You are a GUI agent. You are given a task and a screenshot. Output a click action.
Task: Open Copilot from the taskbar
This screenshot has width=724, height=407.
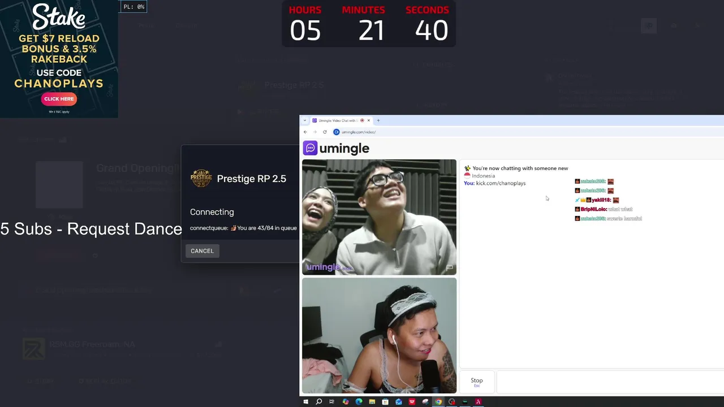point(346,402)
